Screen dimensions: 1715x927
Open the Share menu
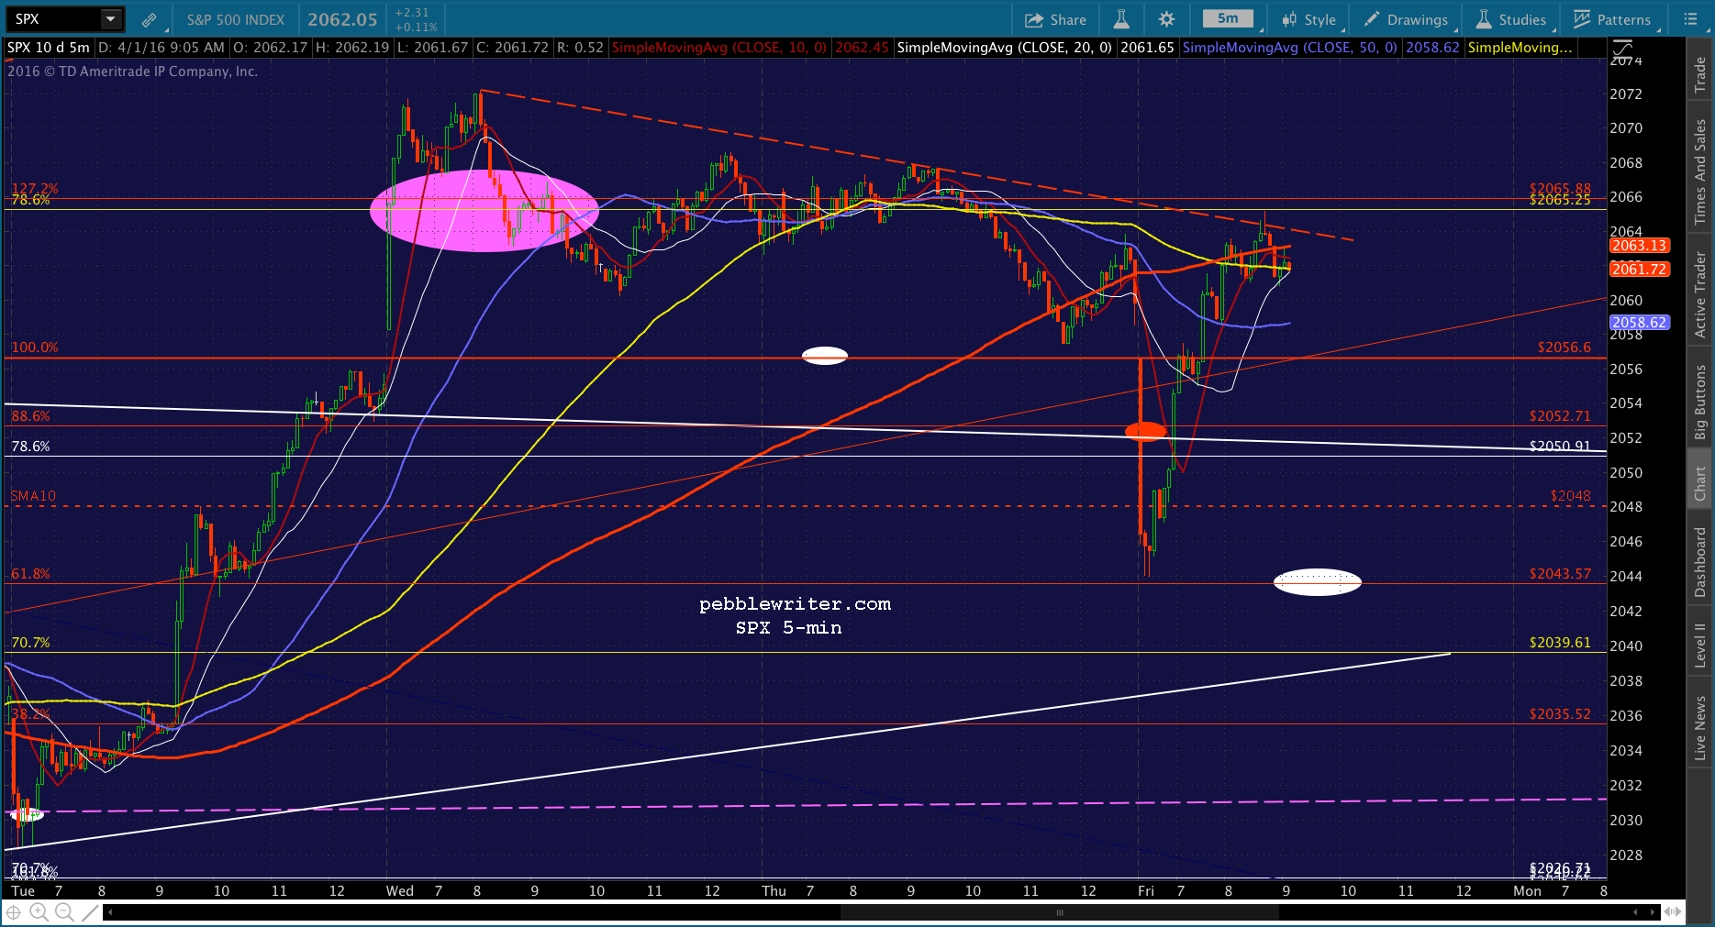[x=1055, y=19]
